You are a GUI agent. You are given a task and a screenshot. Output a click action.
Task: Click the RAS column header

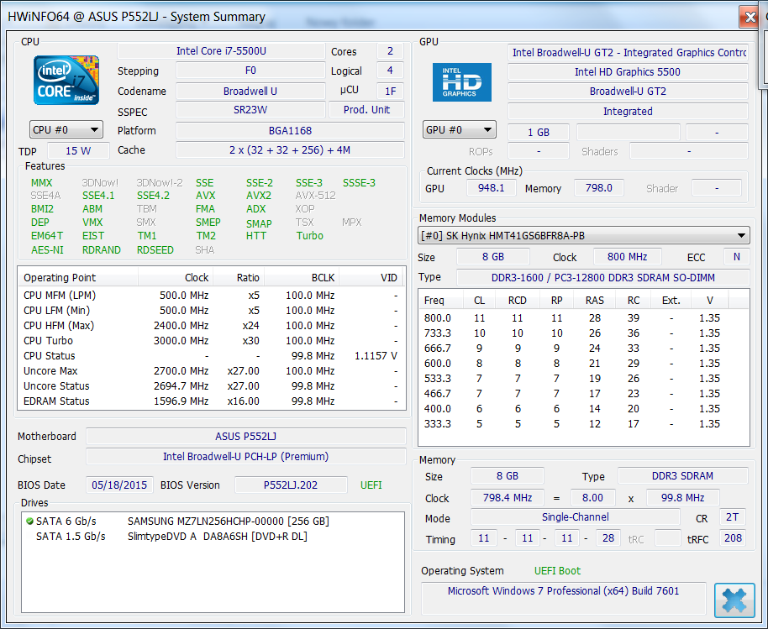click(594, 300)
